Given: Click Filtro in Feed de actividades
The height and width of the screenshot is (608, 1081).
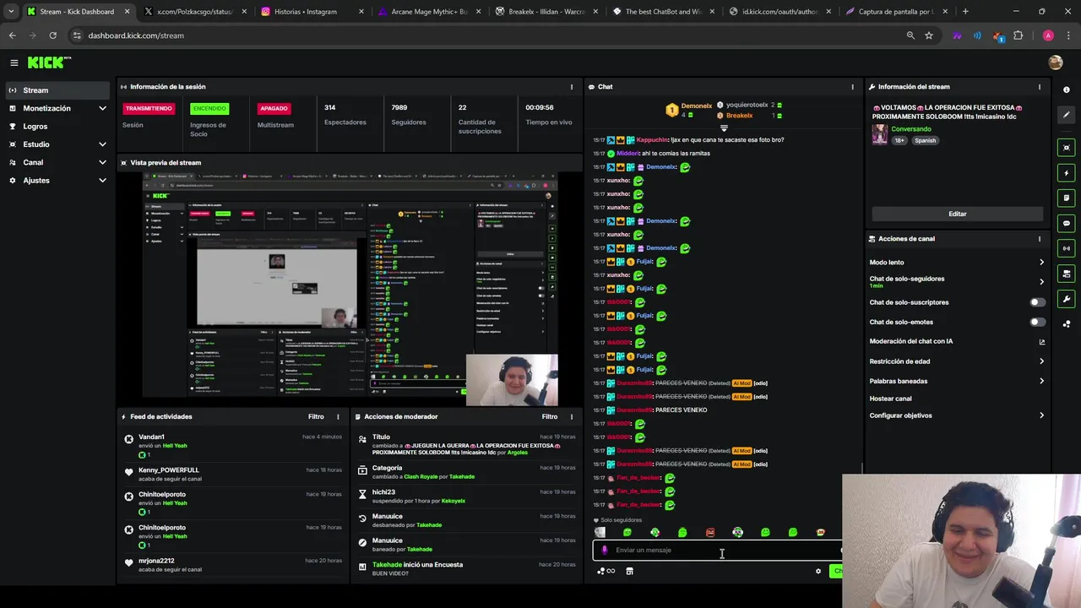Looking at the screenshot, I should [316, 416].
